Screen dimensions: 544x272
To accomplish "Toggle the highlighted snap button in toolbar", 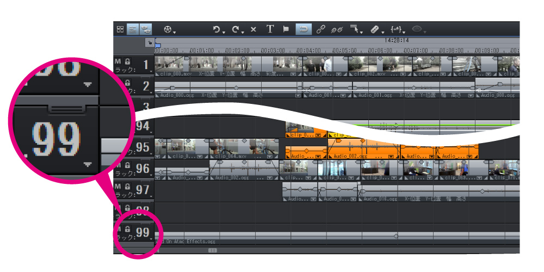I will (304, 30).
